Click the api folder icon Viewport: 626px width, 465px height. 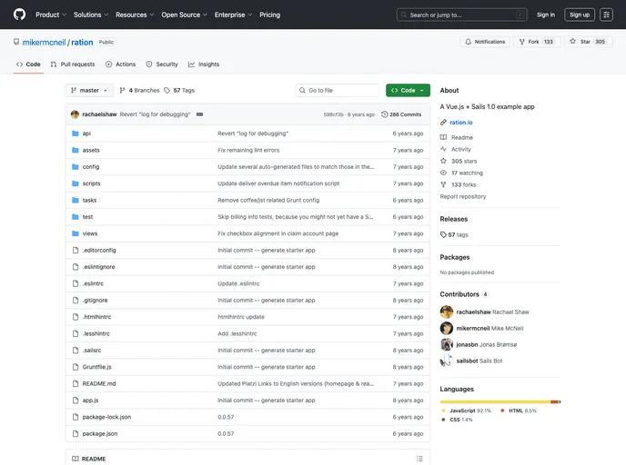(75, 134)
